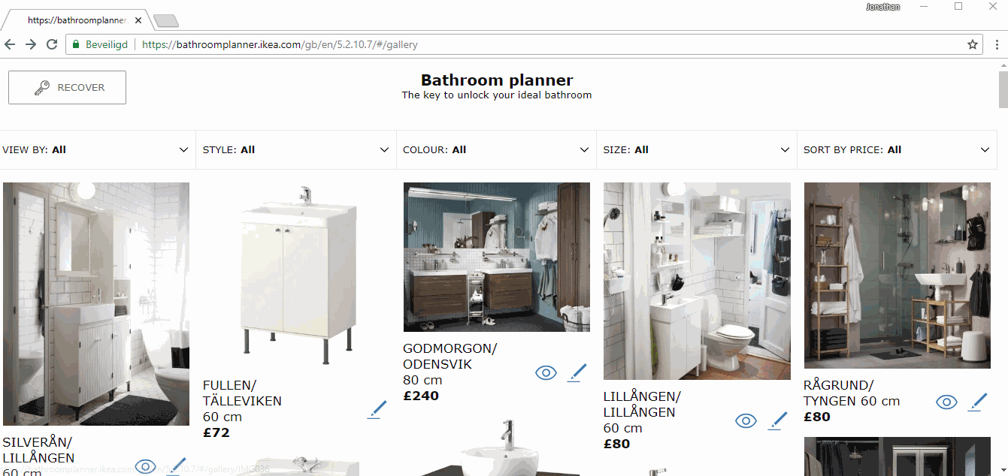This screenshot has height=476, width=1008.
Task: Click the green padlock Beveiligd indicator
Action: [x=100, y=44]
